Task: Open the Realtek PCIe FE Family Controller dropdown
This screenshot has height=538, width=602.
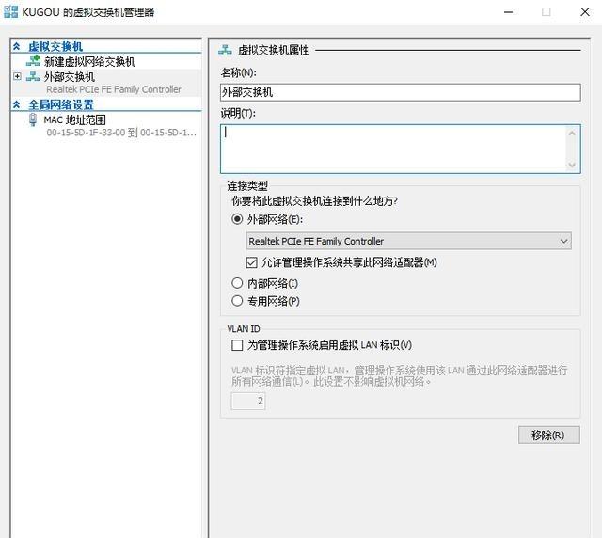Action: pyautogui.click(x=409, y=241)
